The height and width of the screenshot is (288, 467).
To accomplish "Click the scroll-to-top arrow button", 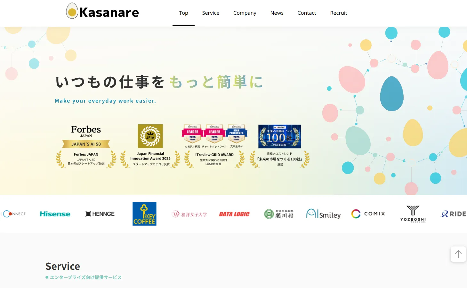I will click(458, 254).
